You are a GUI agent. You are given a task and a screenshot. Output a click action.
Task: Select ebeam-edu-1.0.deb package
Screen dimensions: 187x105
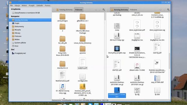pos(137,66)
